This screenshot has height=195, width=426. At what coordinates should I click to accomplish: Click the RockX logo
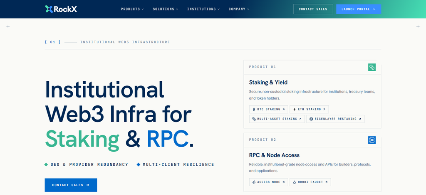[61, 9]
